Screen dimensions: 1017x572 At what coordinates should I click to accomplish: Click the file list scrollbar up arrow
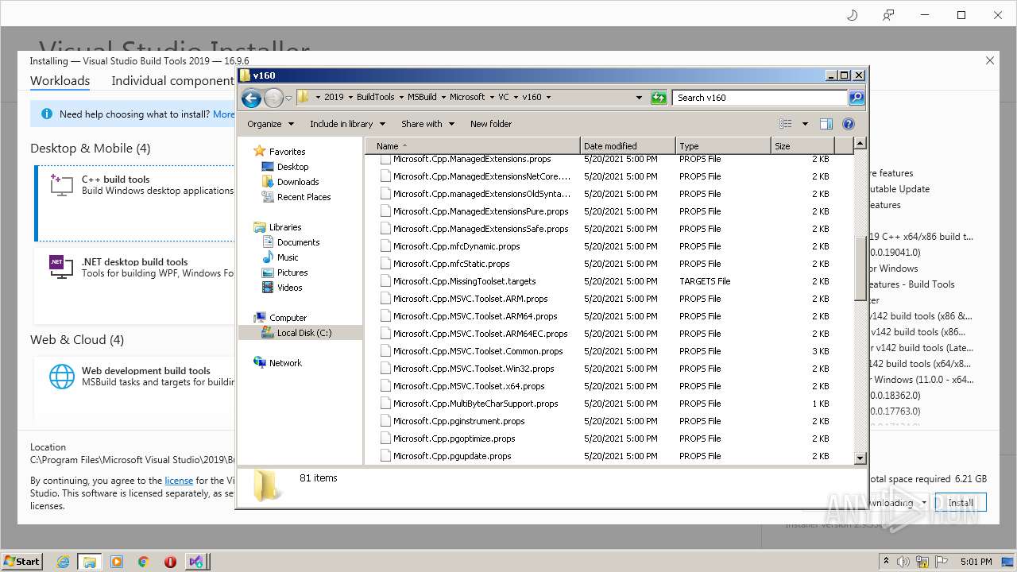(860, 144)
